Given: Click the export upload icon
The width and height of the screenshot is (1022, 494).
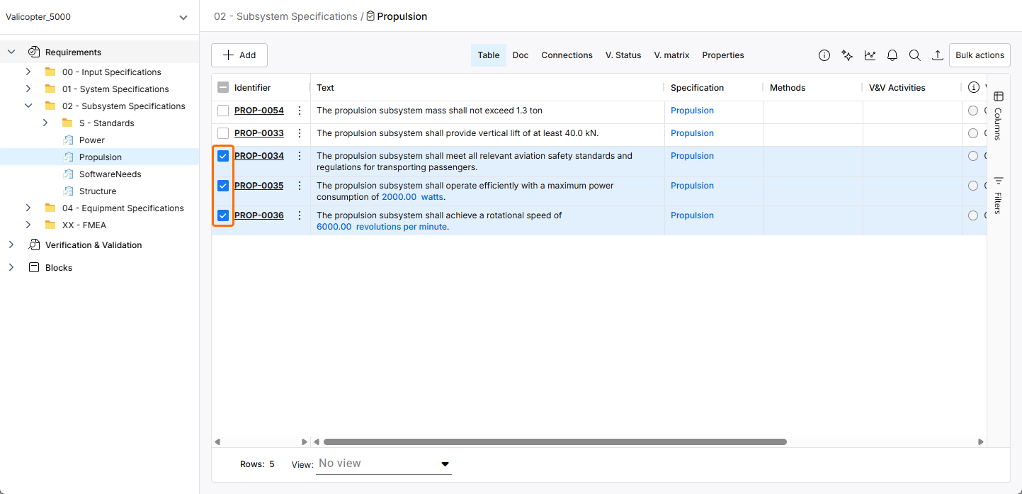Looking at the screenshot, I should pyautogui.click(x=938, y=55).
